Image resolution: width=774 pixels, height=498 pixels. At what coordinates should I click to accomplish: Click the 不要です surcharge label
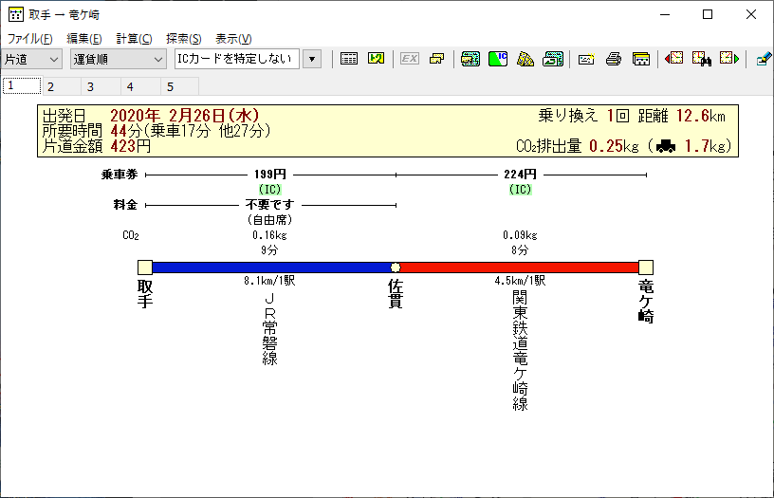pos(270,204)
